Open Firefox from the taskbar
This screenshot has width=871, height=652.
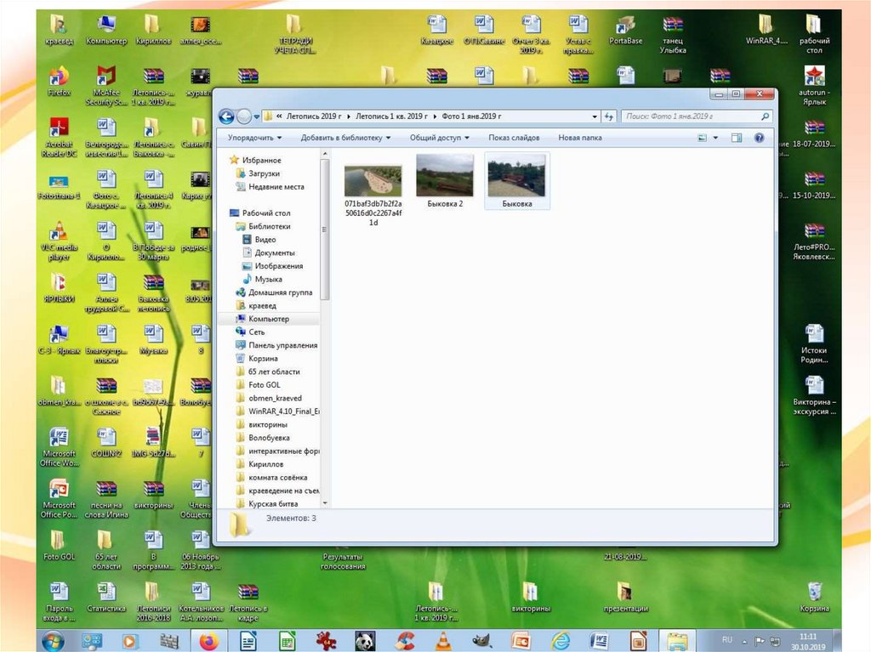(x=208, y=639)
